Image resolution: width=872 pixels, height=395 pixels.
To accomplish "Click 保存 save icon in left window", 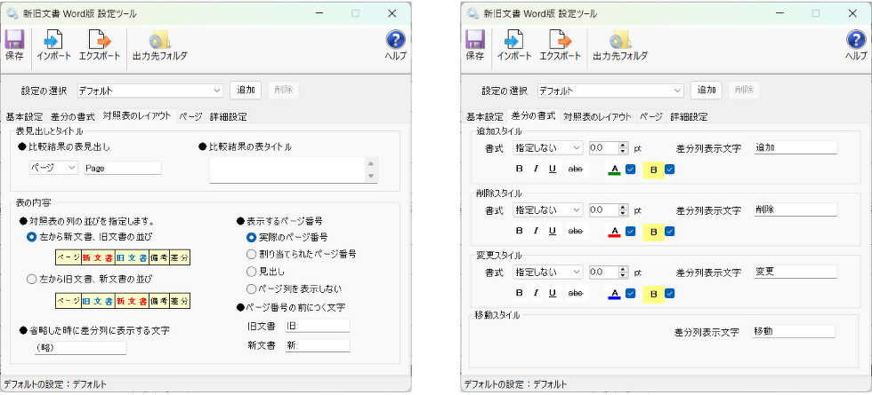I will pos(14,44).
